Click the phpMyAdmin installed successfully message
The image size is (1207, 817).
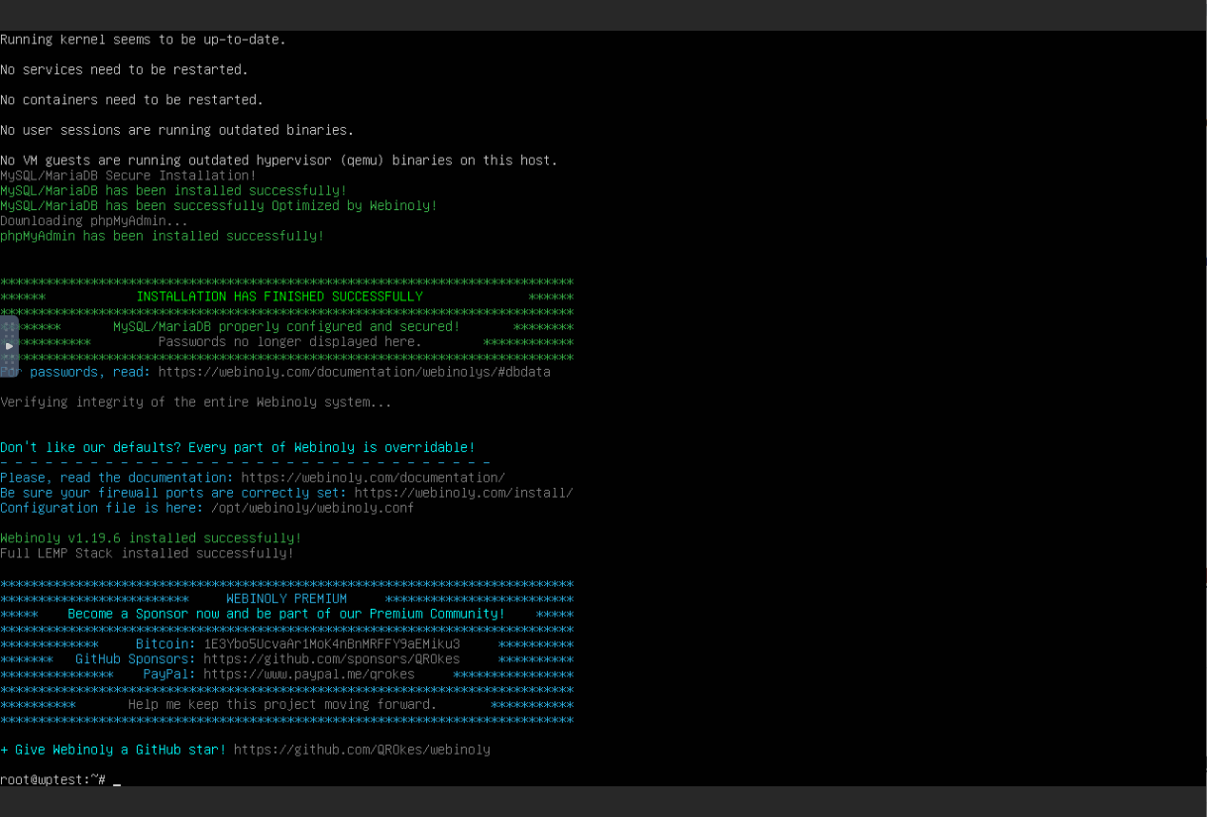[x=162, y=236]
